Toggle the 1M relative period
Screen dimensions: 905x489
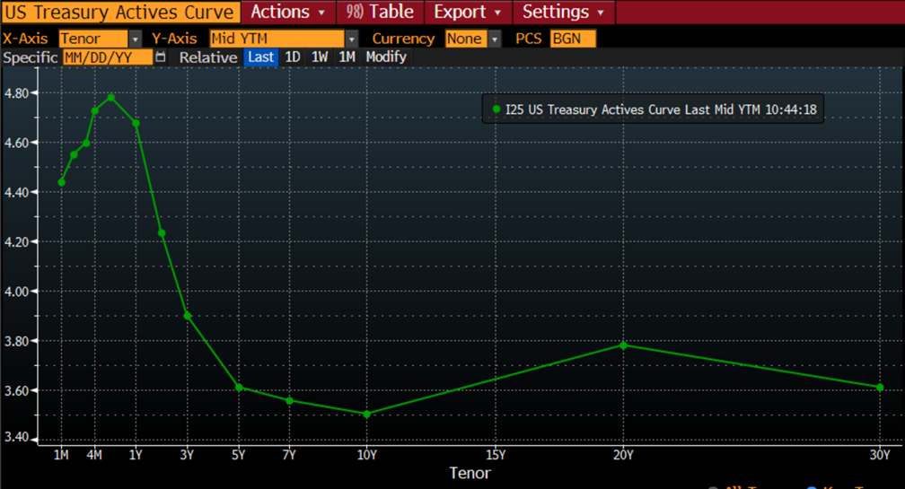[347, 57]
